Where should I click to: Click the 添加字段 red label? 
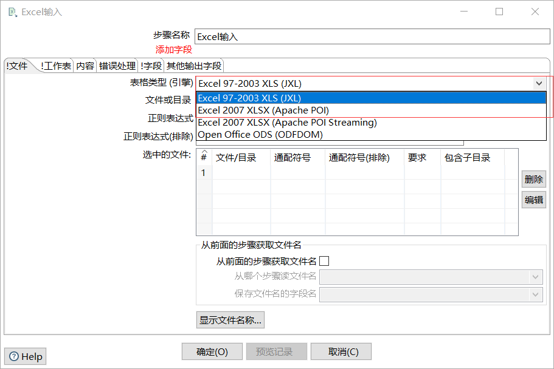coord(173,50)
